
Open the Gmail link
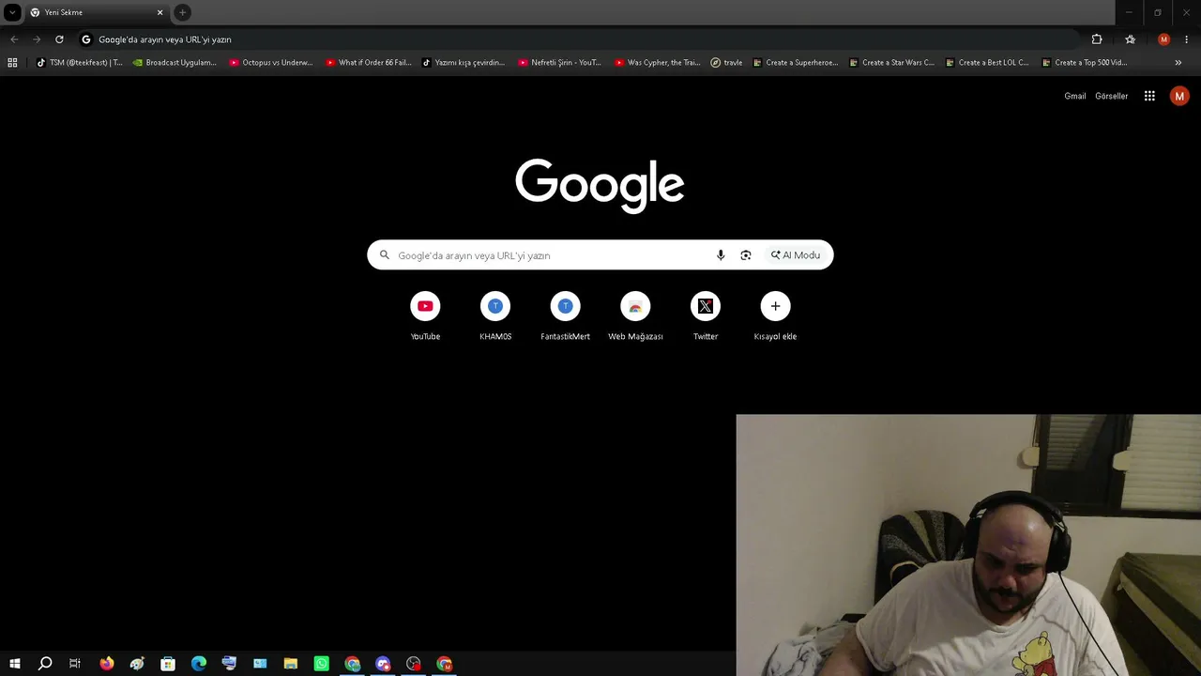[1075, 96]
